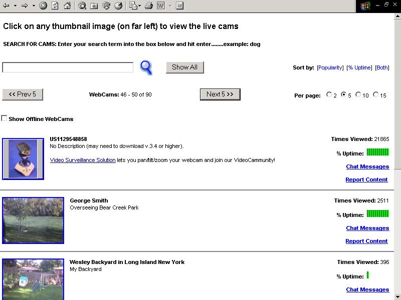This screenshot has height=300, width=401.
Task: Click the Print toolbar icon
Action: point(148,6)
